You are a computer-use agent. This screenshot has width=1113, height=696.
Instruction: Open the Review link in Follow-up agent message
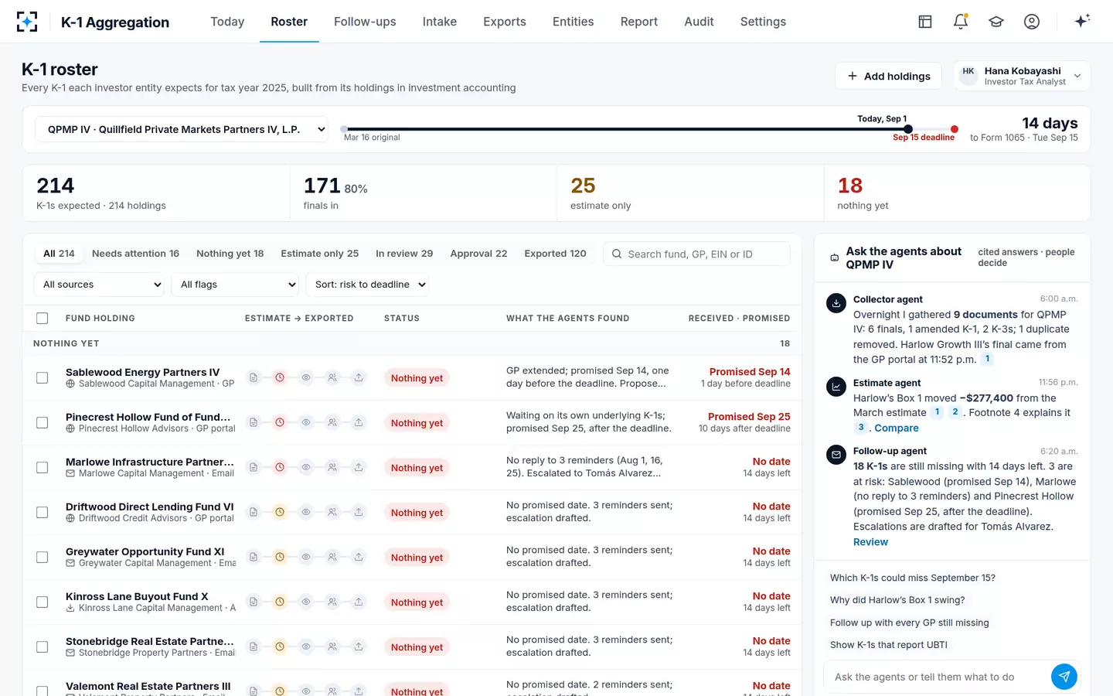pos(870,542)
